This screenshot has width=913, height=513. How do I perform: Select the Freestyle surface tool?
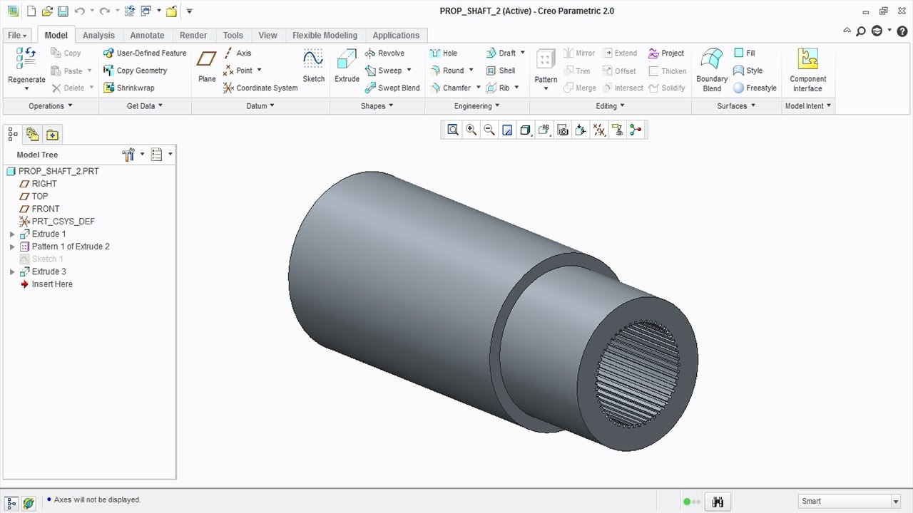click(755, 88)
